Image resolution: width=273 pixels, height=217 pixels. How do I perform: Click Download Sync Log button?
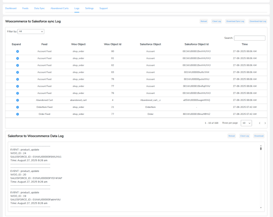tap(235, 21)
